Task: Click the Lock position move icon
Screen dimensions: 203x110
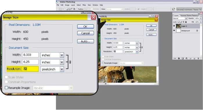Action: tap(184, 22)
